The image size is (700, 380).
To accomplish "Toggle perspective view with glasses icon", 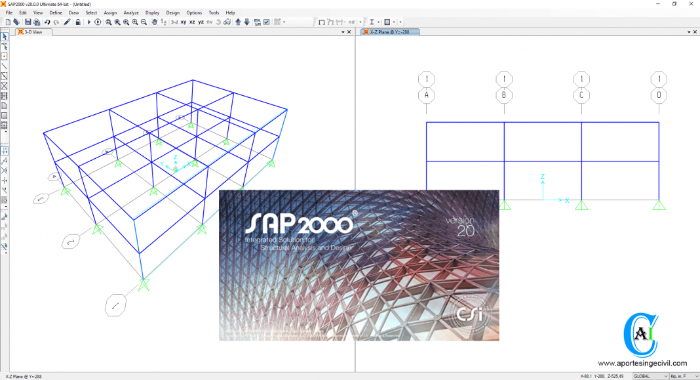I will pyautogui.click(x=227, y=22).
